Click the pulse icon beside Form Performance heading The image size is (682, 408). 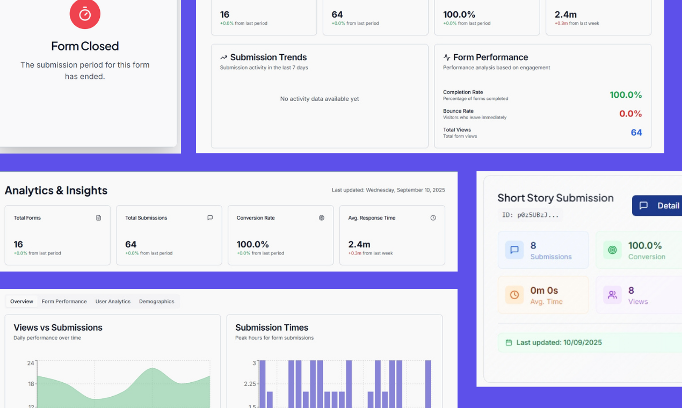pyautogui.click(x=447, y=57)
